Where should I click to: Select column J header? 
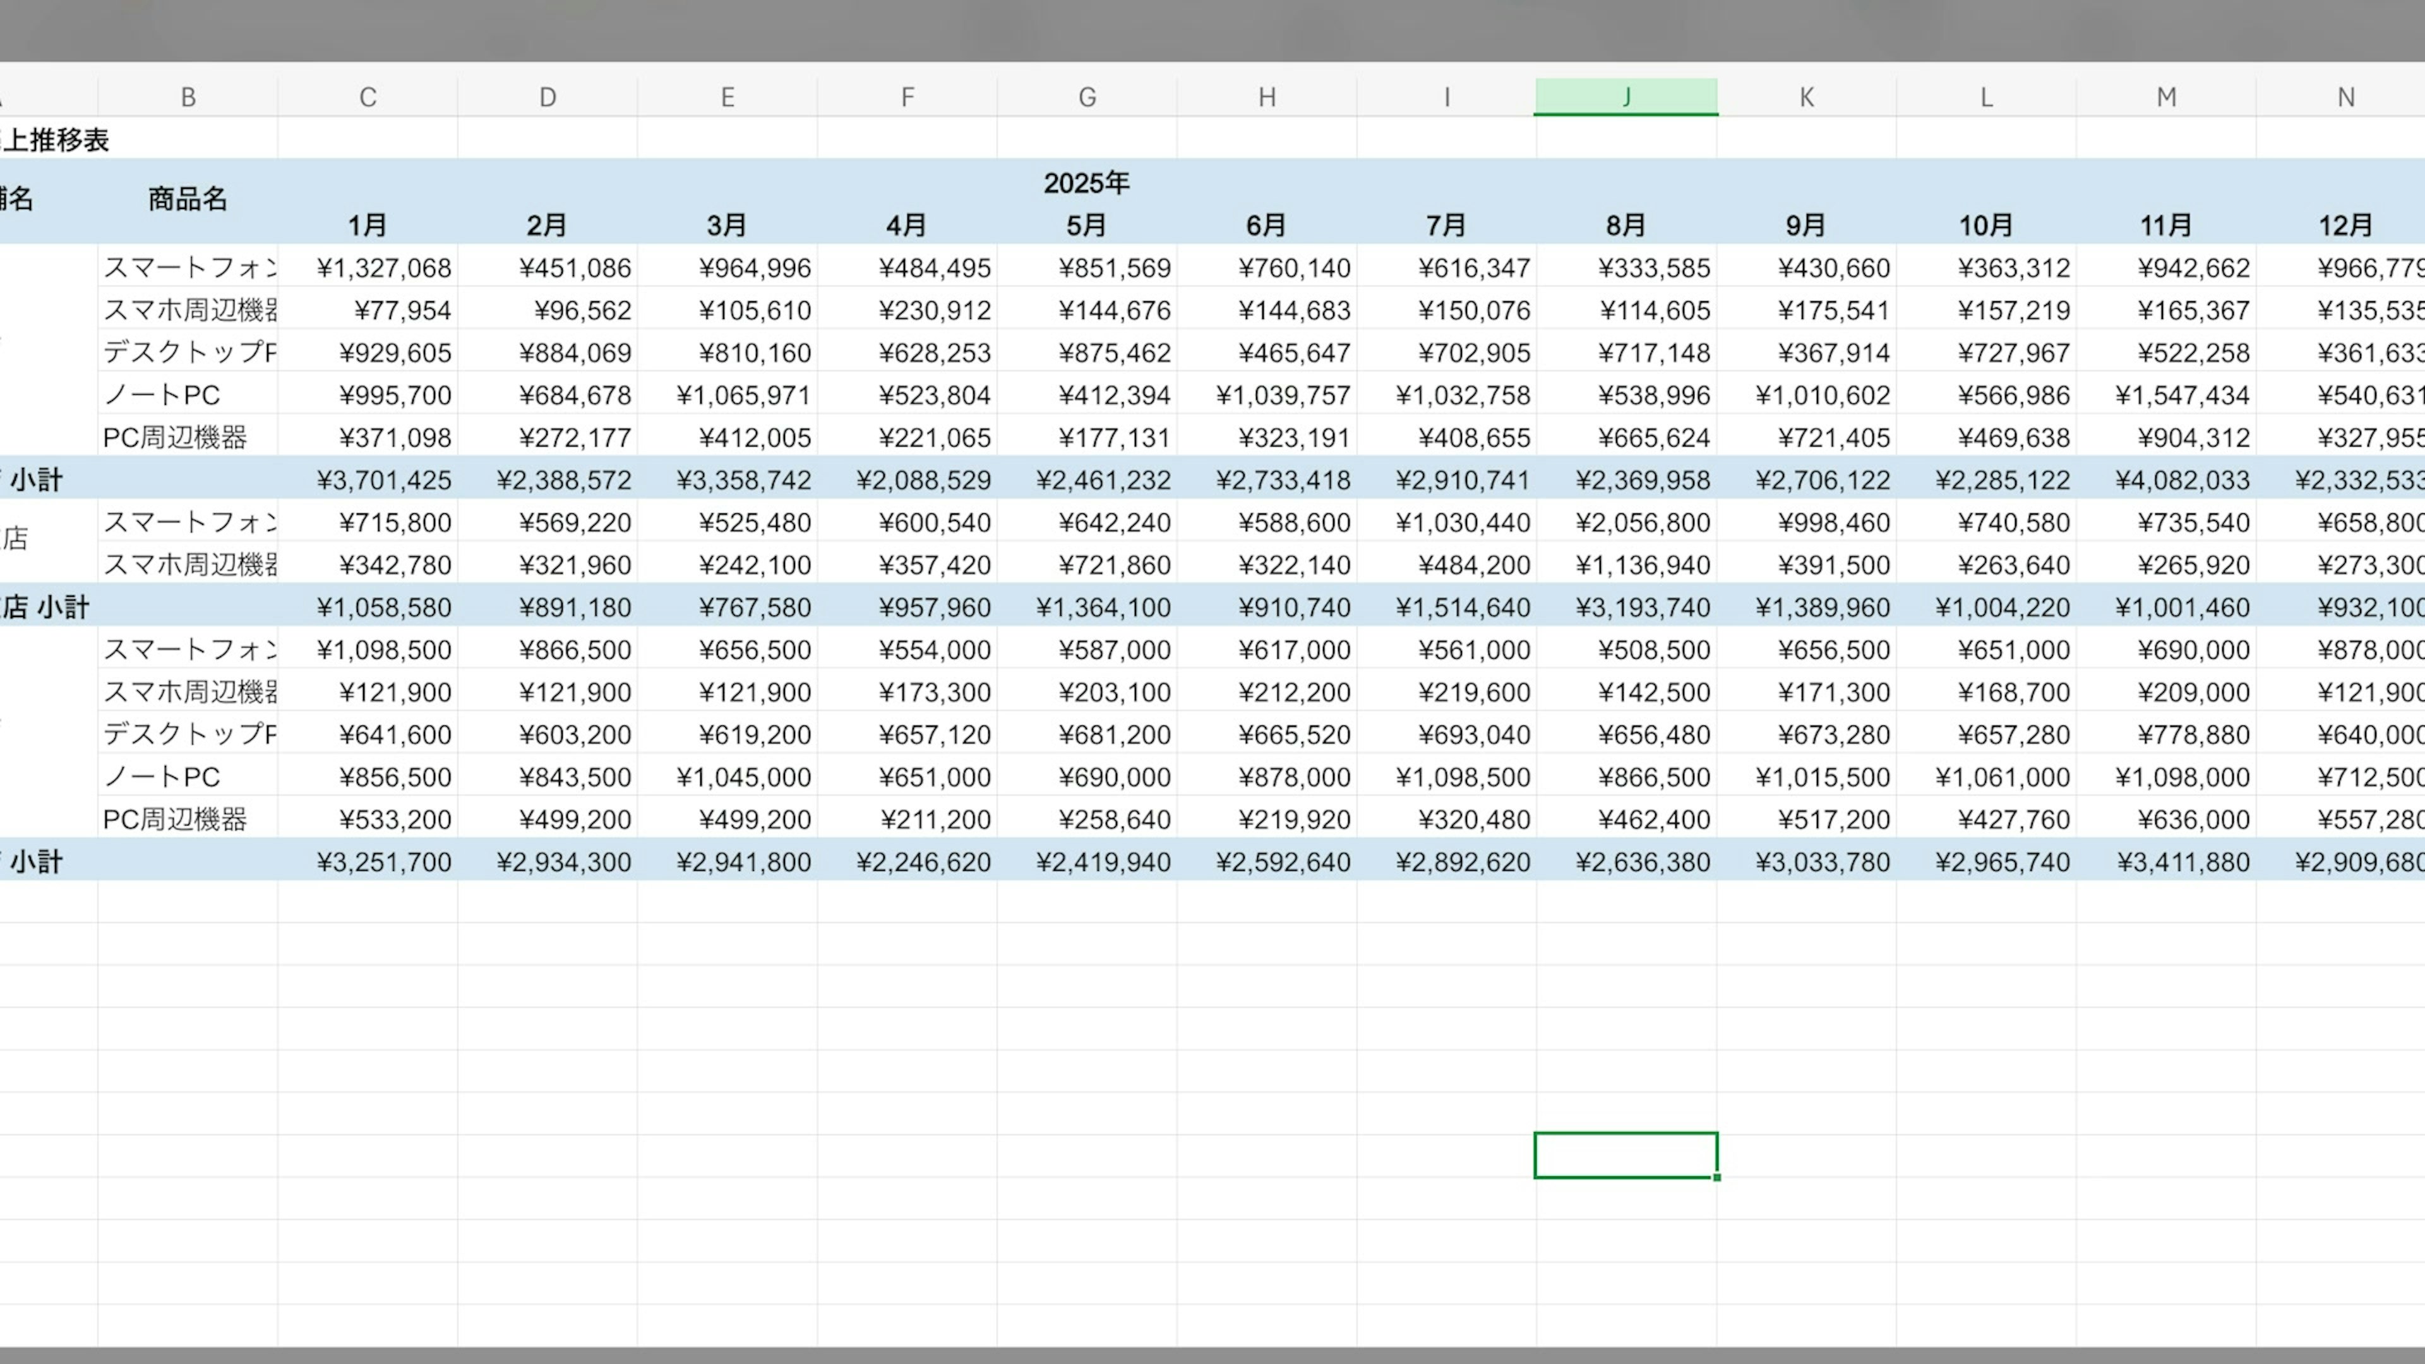(x=1626, y=97)
